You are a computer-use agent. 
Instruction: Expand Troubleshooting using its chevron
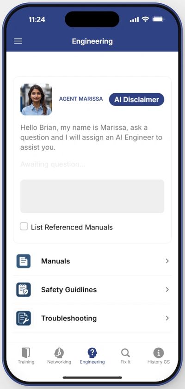(167, 318)
